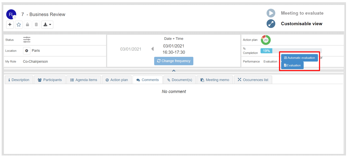
Task: Open Customisable view expand icon
Action: tap(271, 24)
